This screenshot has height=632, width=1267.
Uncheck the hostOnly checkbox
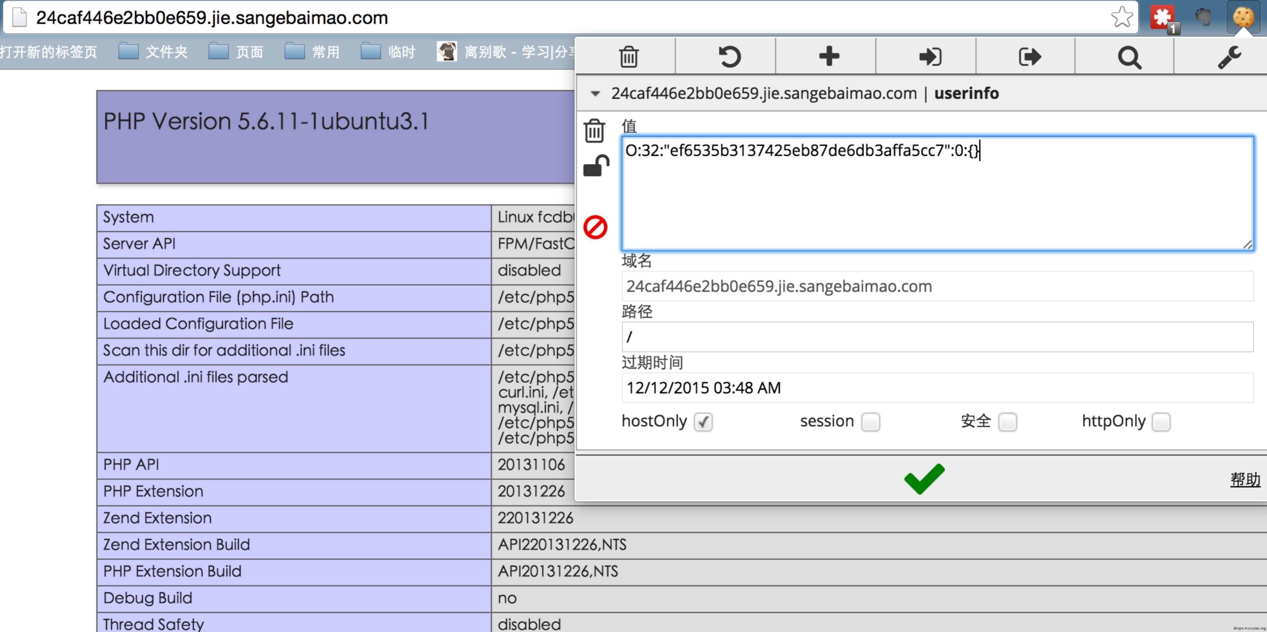tap(703, 422)
